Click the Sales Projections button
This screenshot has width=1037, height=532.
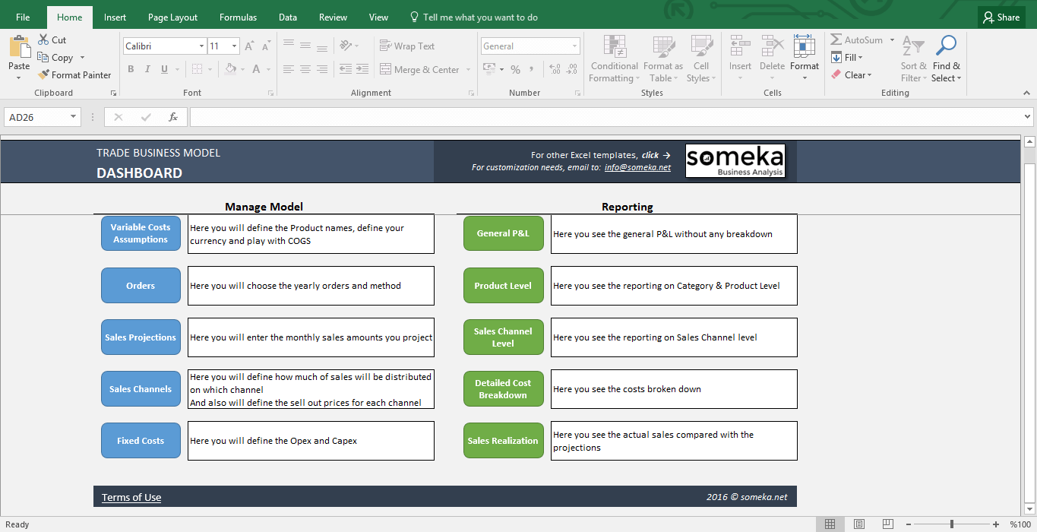tap(141, 337)
